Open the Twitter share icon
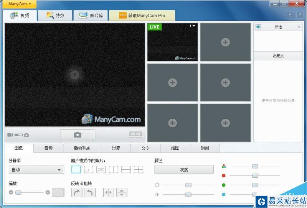Image resolution: width=307 pixels, height=208 pixels. click(290, 15)
